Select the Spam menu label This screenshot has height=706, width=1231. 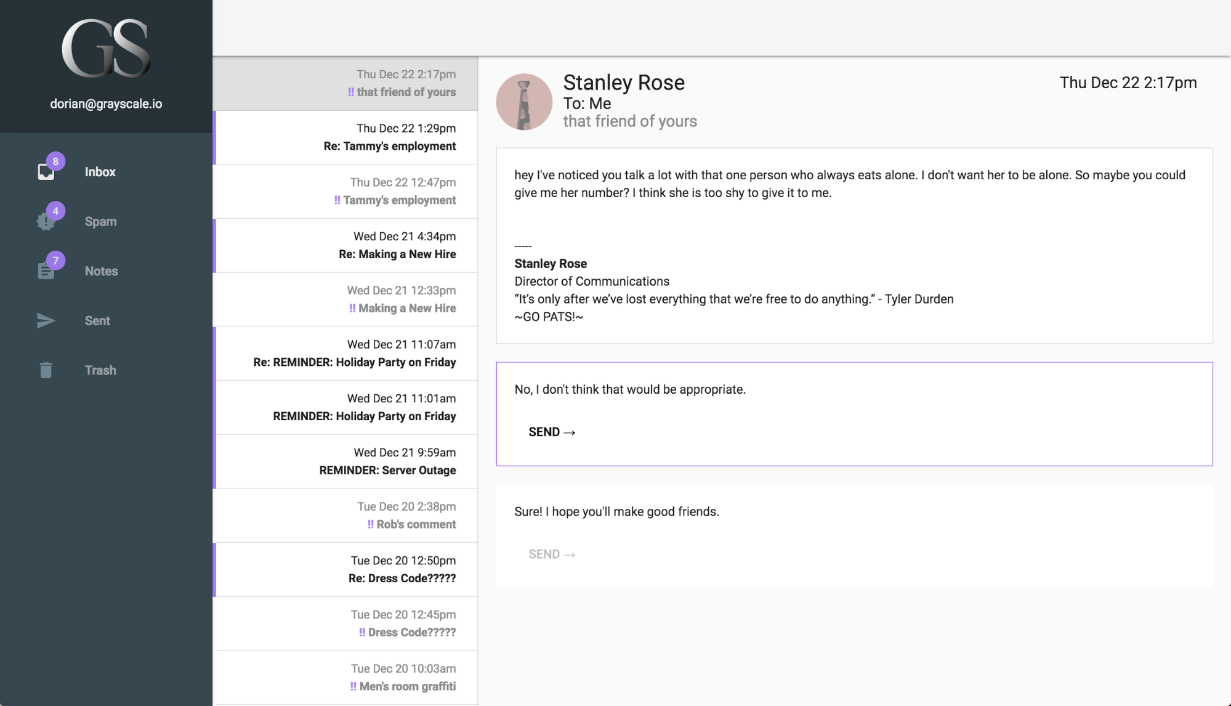(100, 222)
